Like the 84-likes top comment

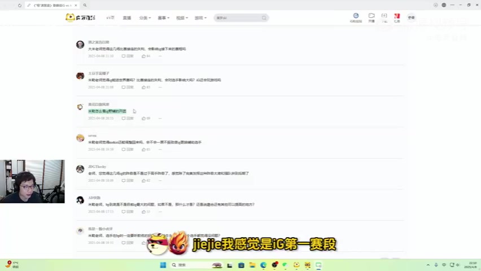click(146, 56)
